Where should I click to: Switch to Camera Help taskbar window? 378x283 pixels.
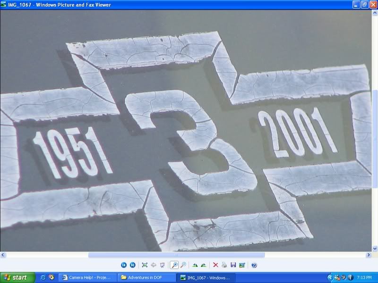click(x=87, y=278)
